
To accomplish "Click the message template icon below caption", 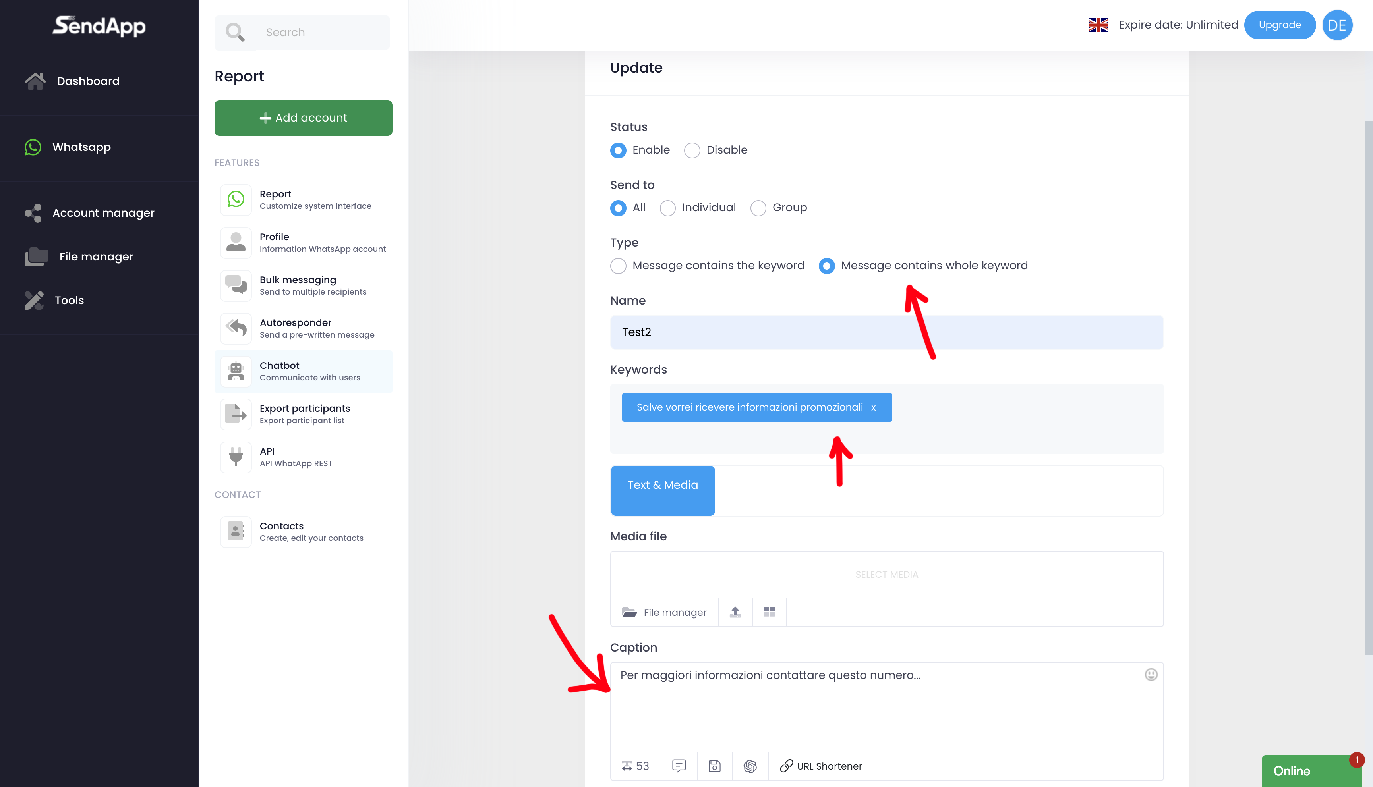I will point(679,766).
